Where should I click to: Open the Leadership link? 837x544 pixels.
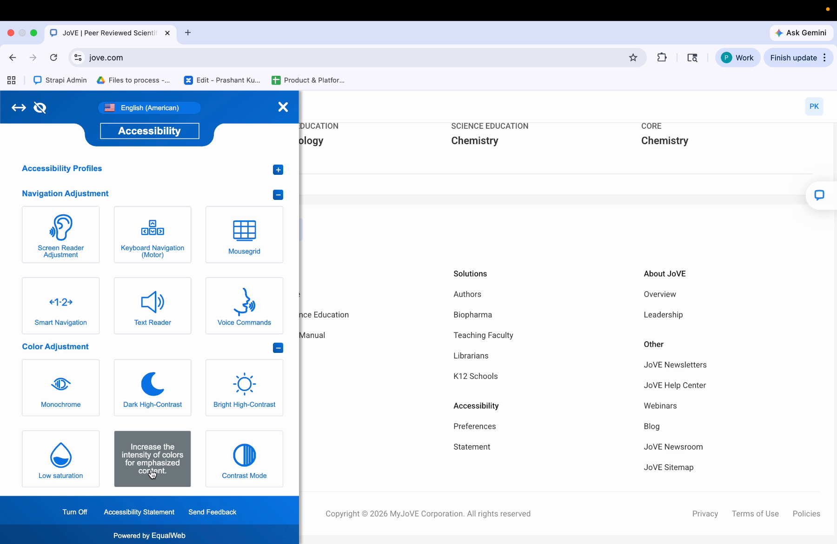click(663, 315)
